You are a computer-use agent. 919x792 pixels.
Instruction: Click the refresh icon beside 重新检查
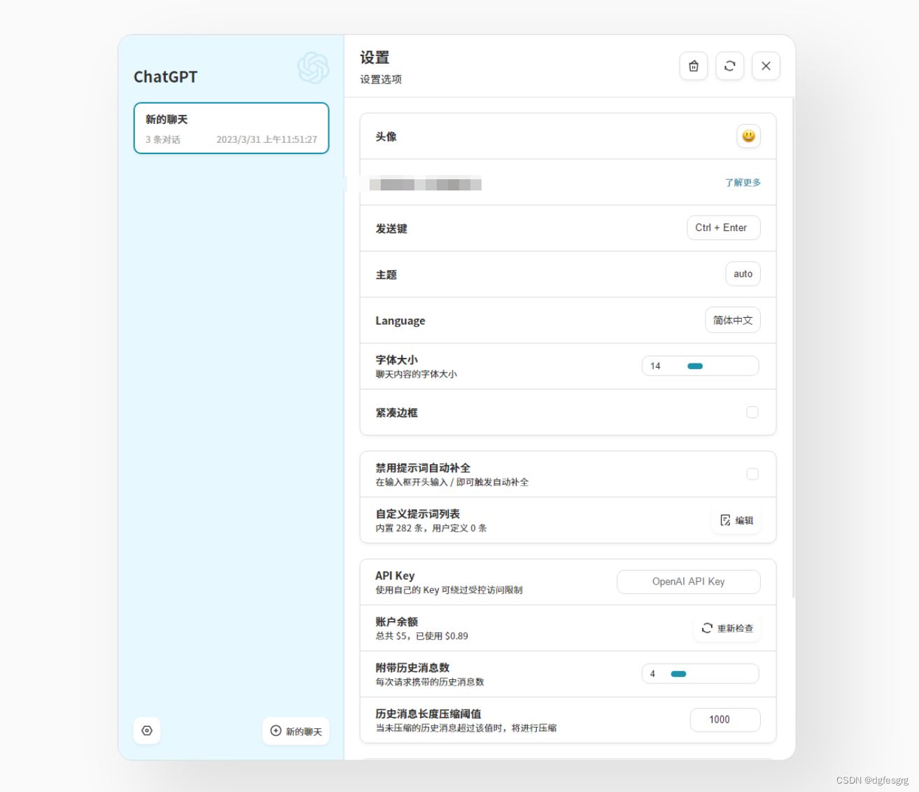coord(706,628)
